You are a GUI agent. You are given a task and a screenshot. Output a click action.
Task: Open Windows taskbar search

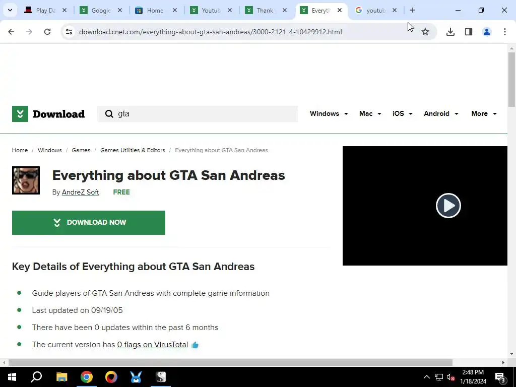(x=36, y=377)
